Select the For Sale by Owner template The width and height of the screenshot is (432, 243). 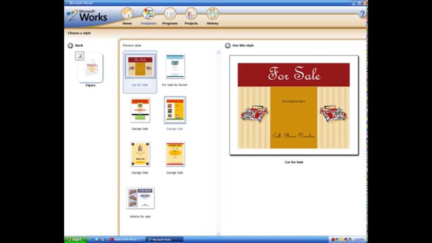pyautogui.click(x=174, y=66)
